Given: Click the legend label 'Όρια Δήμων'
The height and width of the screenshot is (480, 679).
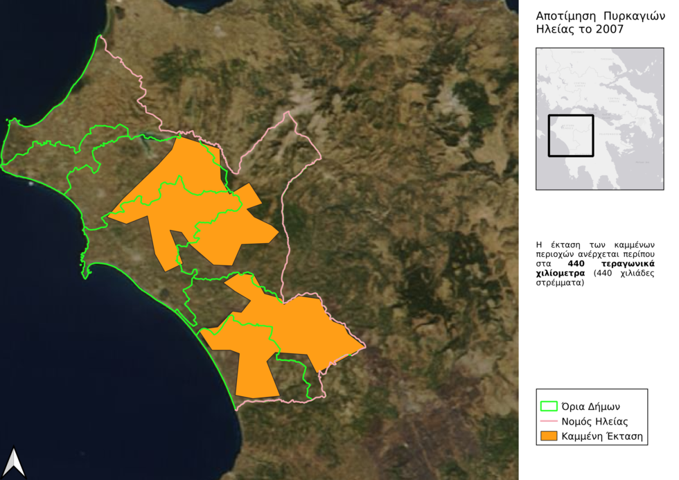Looking at the screenshot, I should (590, 407).
